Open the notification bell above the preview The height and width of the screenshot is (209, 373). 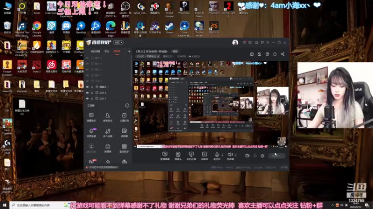point(275,54)
